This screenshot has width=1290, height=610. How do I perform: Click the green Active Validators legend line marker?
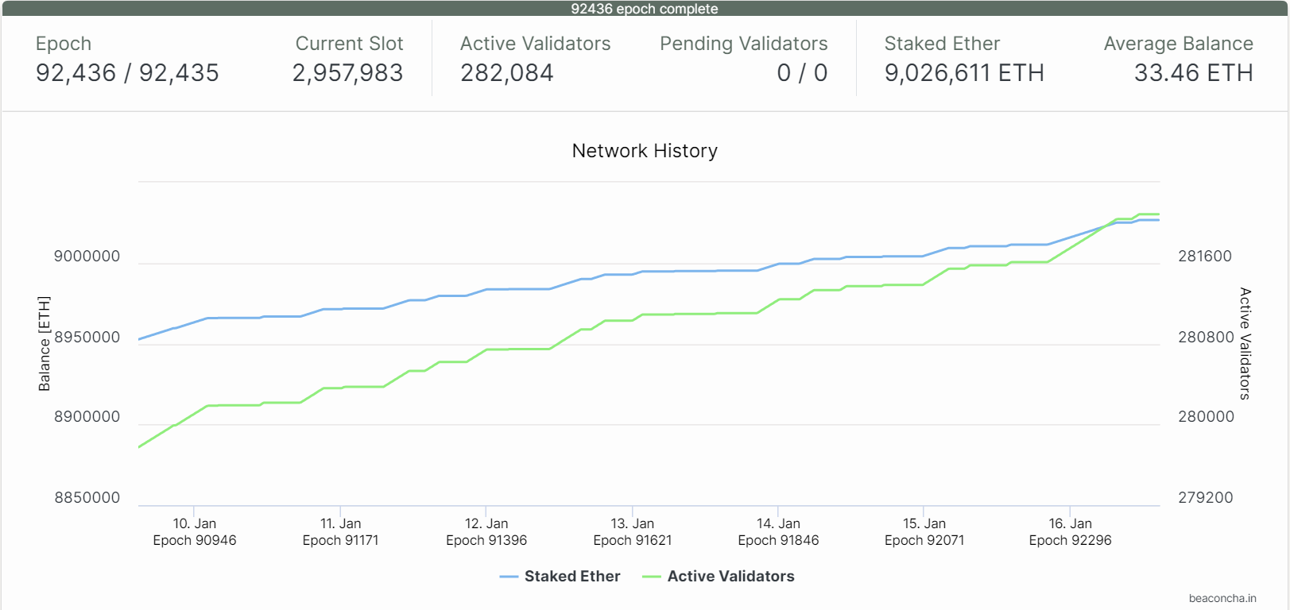pyautogui.click(x=652, y=577)
